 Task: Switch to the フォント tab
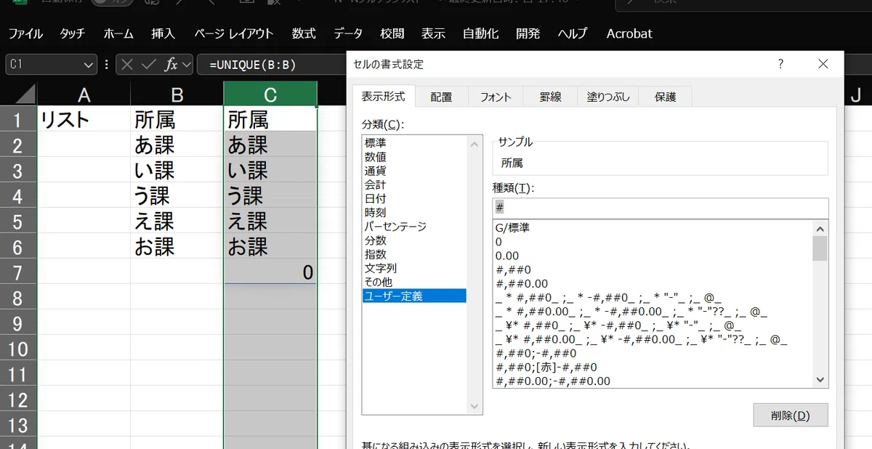pos(496,97)
